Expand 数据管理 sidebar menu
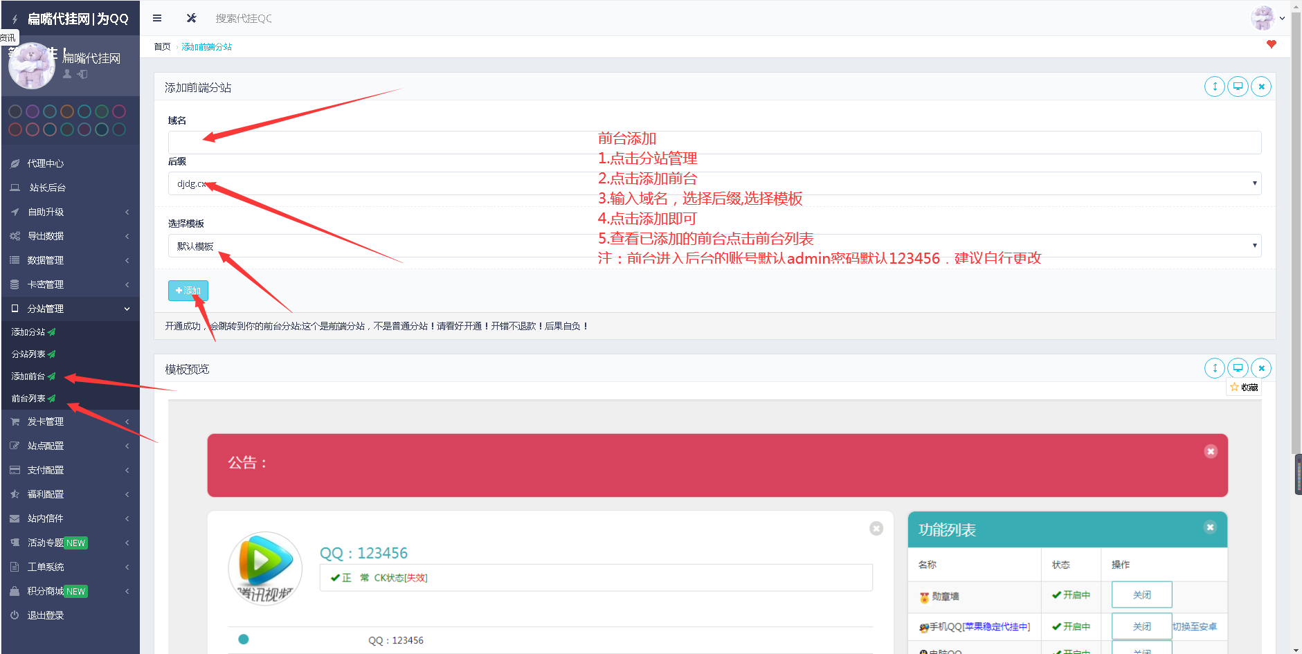The image size is (1302, 654). [70, 260]
